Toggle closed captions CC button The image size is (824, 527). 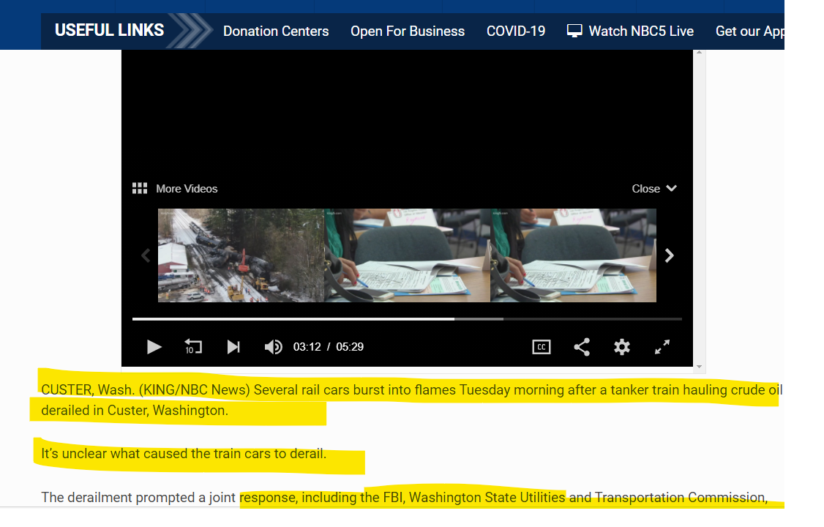point(542,347)
